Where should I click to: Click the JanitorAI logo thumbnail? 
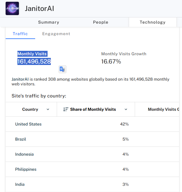(12, 9)
